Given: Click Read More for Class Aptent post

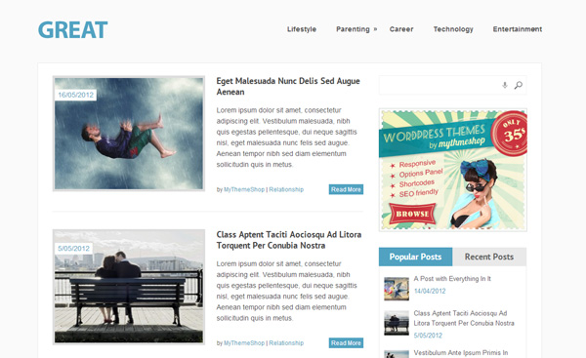Looking at the screenshot, I should click(x=346, y=342).
